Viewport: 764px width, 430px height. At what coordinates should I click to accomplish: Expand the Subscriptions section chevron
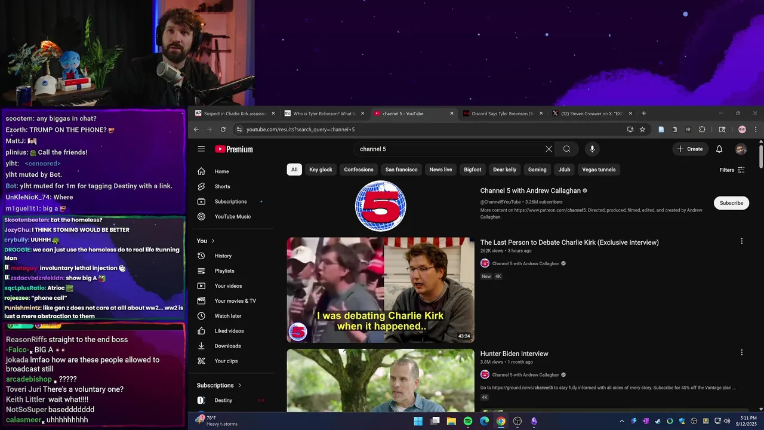(x=239, y=385)
